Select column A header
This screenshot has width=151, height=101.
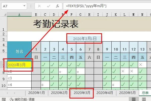coord(19,15)
